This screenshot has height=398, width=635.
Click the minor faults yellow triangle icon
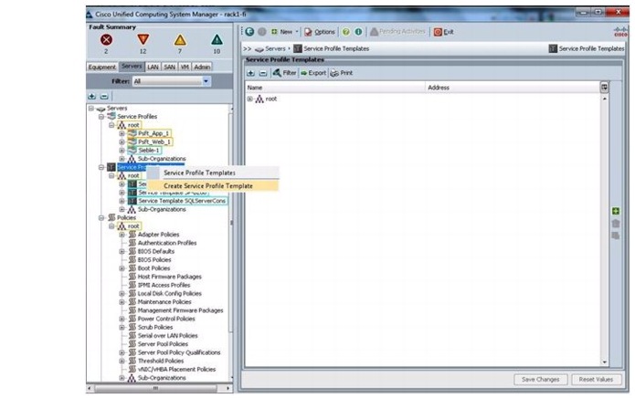(180, 39)
